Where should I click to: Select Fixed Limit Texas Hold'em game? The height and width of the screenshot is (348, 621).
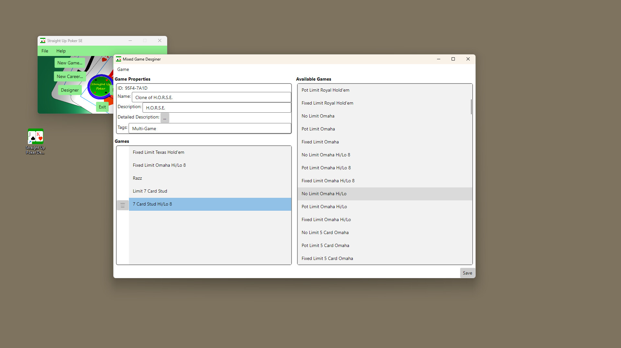click(158, 152)
